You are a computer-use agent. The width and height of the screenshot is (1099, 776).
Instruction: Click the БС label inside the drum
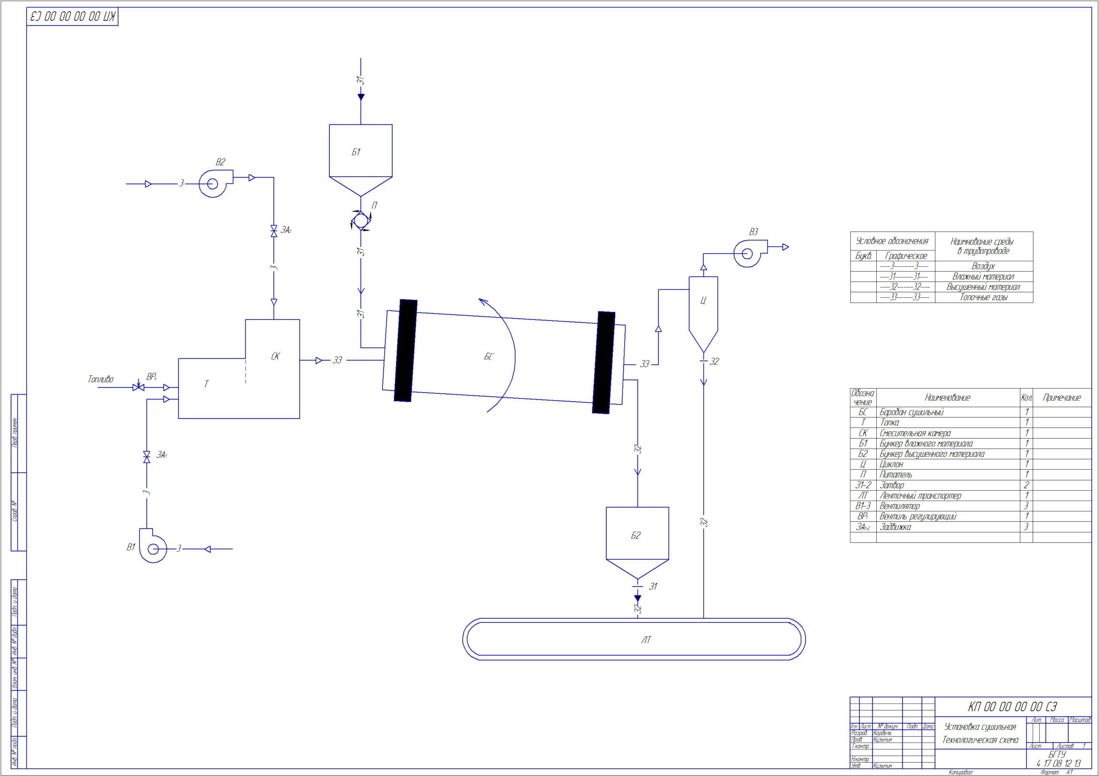click(x=488, y=356)
